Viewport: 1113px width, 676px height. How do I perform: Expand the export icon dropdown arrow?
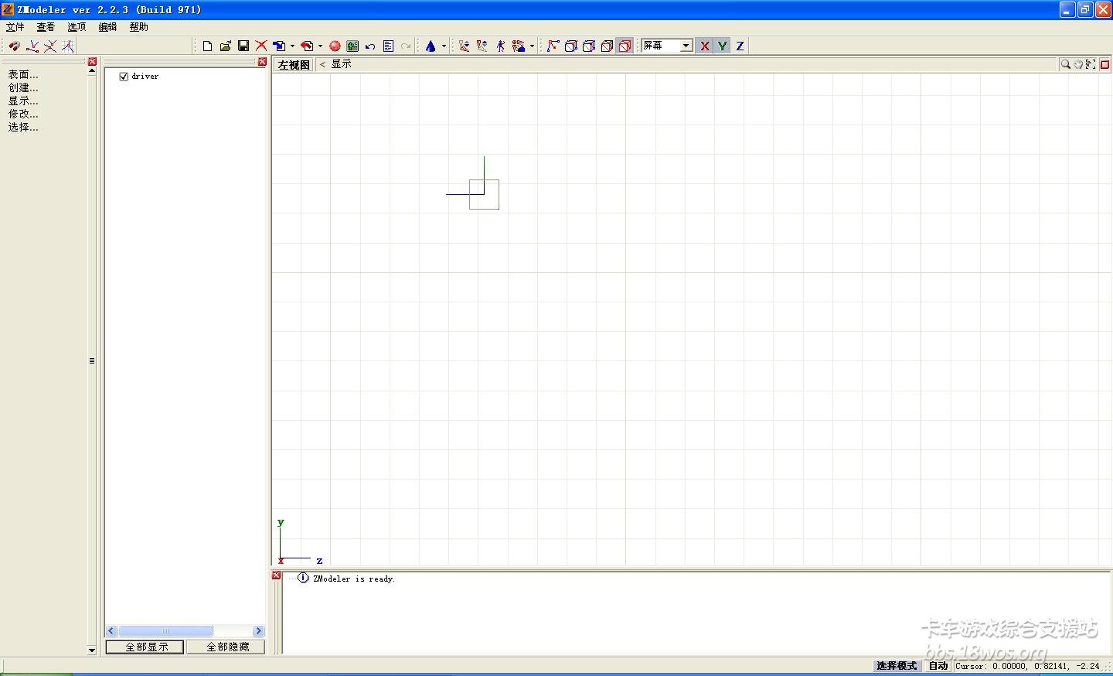tap(320, 46)
